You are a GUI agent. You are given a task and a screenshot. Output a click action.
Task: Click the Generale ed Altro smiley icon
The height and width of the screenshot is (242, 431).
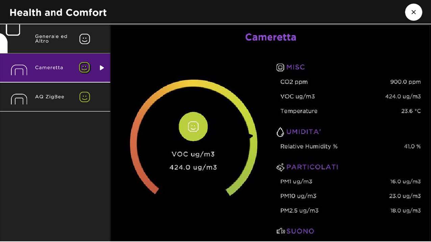(x=84, y=39)
